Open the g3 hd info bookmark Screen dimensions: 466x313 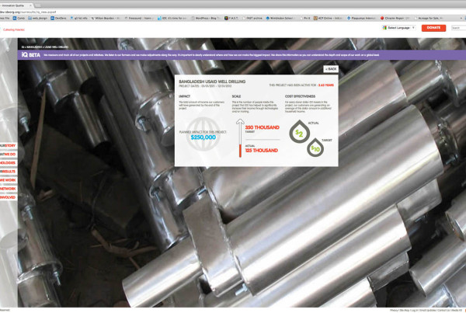tap(78, 18)
